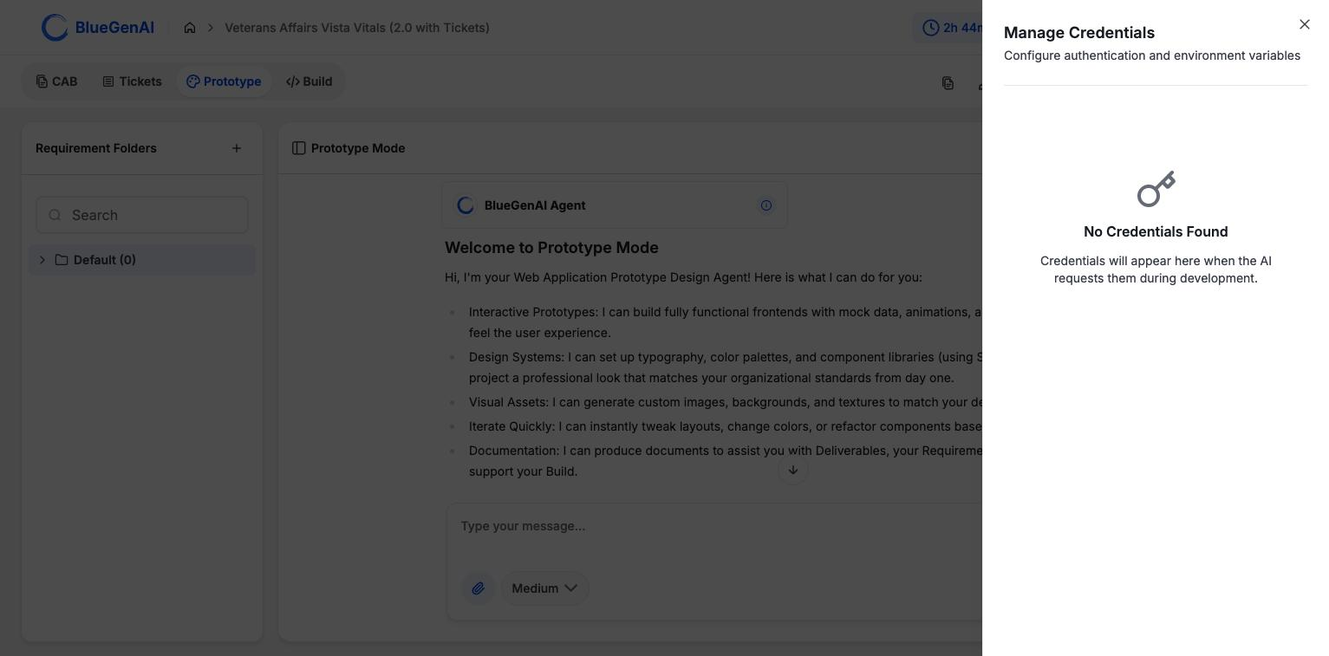Click the "Welcome to Prototype Mode" heading

coord(551,248)
